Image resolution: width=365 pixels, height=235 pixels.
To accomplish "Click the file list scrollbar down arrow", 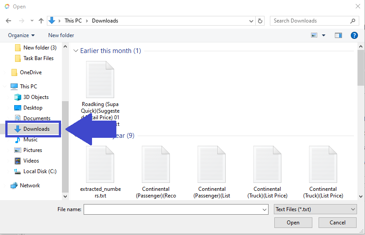I will 361,197.
